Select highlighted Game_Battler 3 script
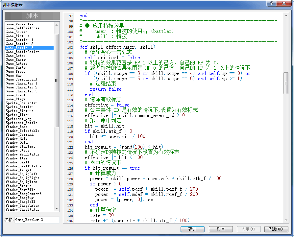Viewport: 294px width, 237px height. click(x=30, y=48)
